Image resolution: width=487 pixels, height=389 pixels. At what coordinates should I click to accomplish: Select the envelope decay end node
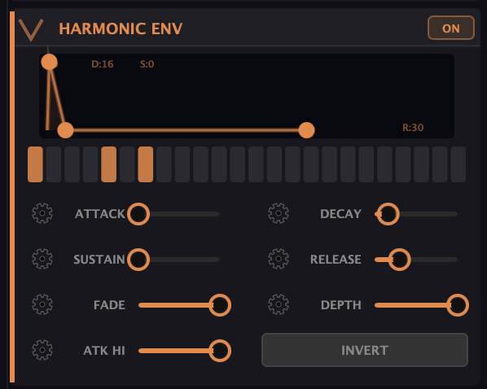[x=65, y=130]
